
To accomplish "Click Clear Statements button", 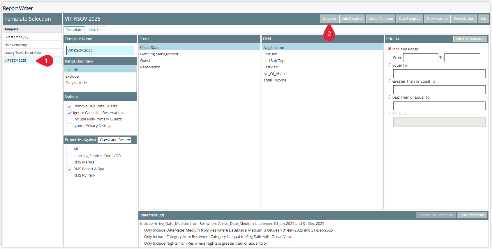I will [x=472, y=215].
